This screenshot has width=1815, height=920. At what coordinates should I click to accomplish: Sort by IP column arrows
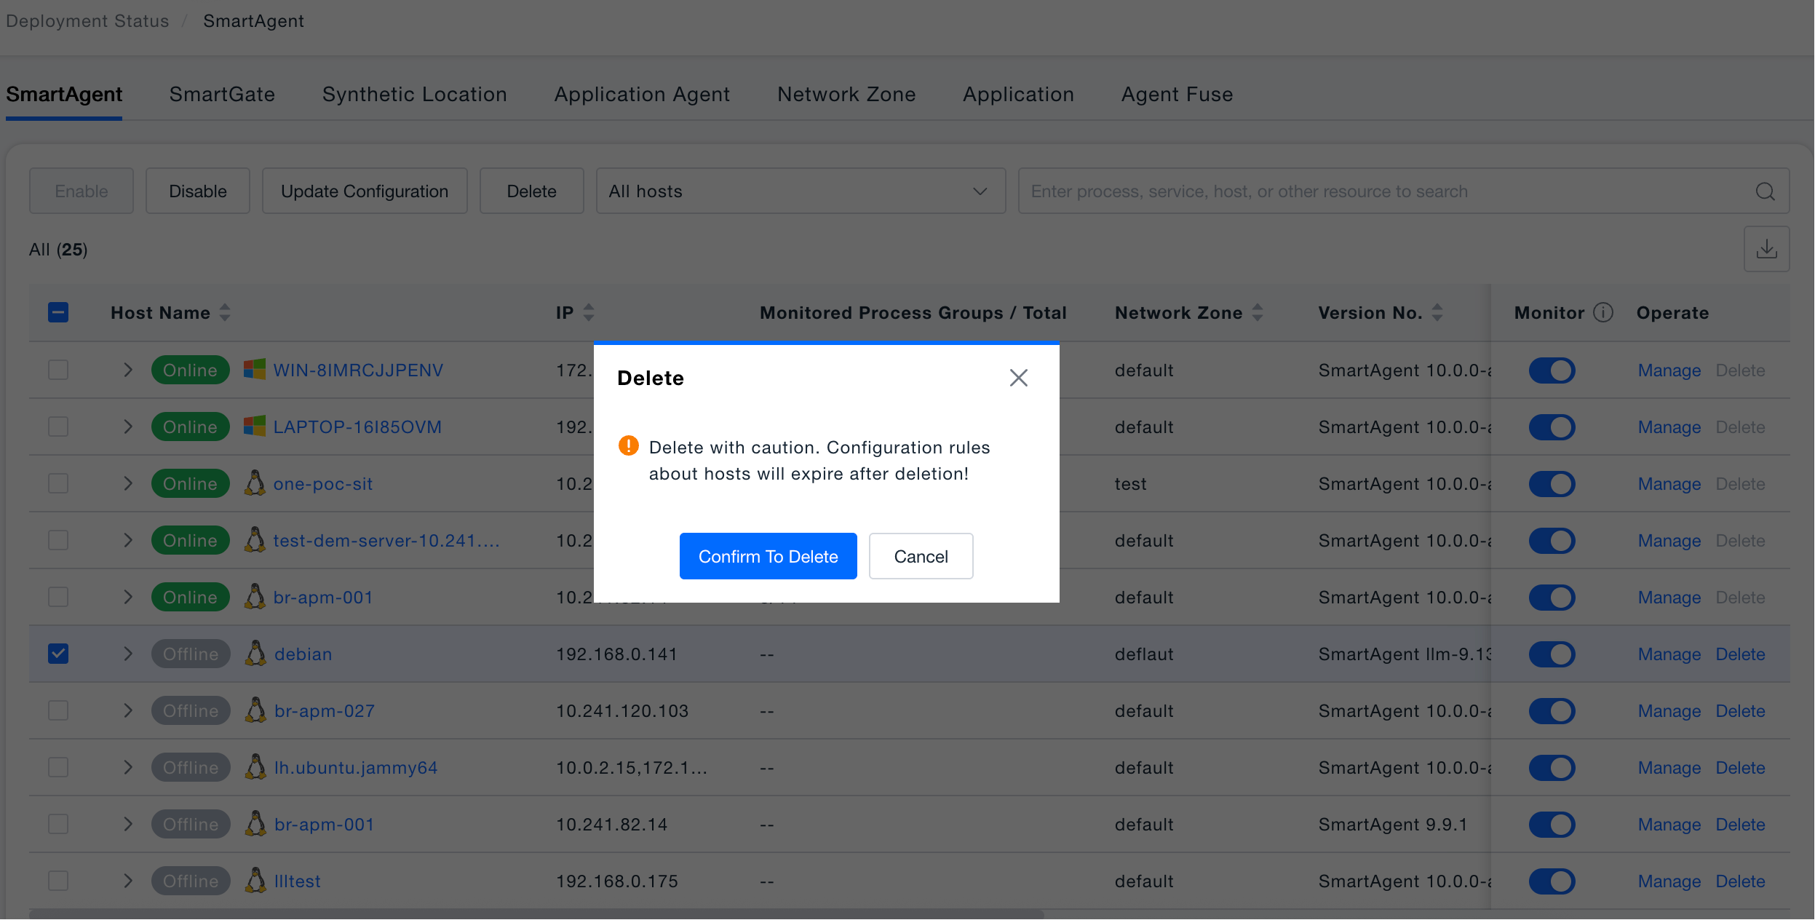[x=589, y=312]
